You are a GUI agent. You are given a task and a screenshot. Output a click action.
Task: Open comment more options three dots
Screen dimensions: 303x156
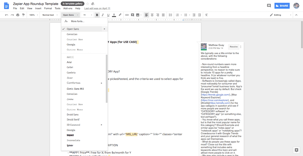pos(241,47)
